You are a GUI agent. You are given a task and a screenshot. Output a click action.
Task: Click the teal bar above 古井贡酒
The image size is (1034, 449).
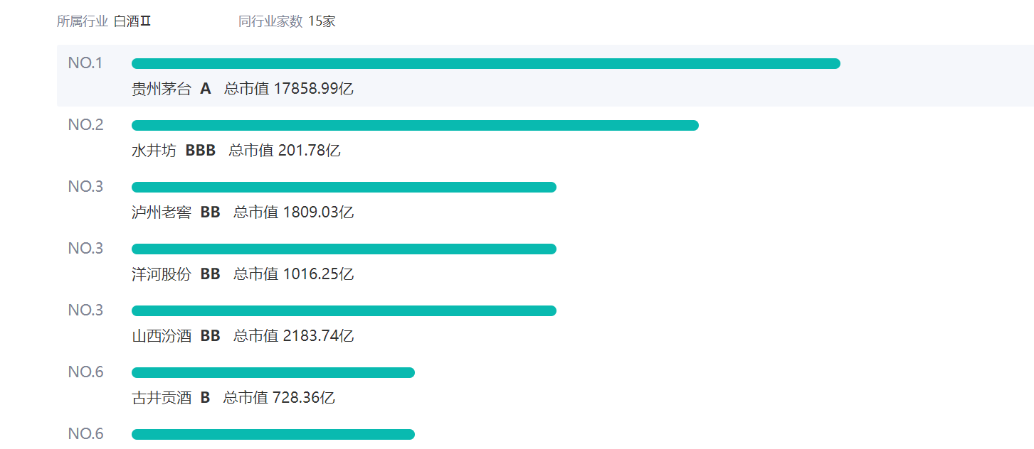pyautogui.click(x=273, y=373)
